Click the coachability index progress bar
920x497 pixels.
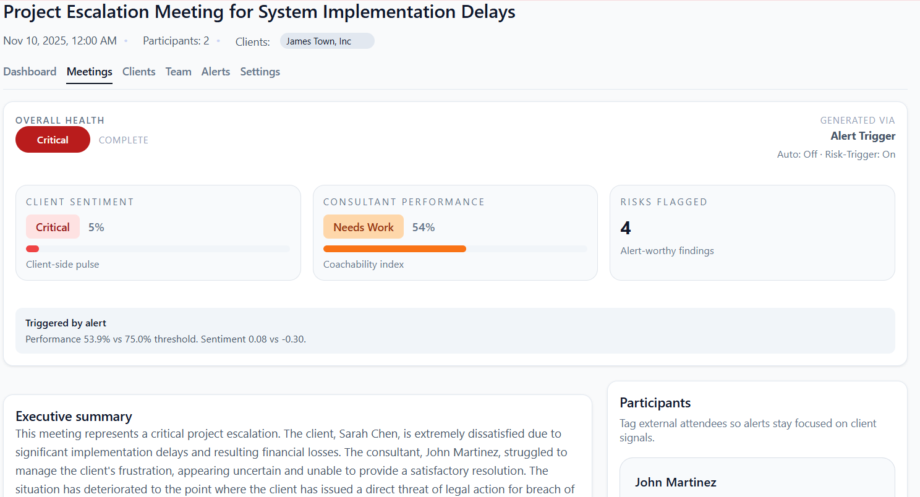pos(456,248)
